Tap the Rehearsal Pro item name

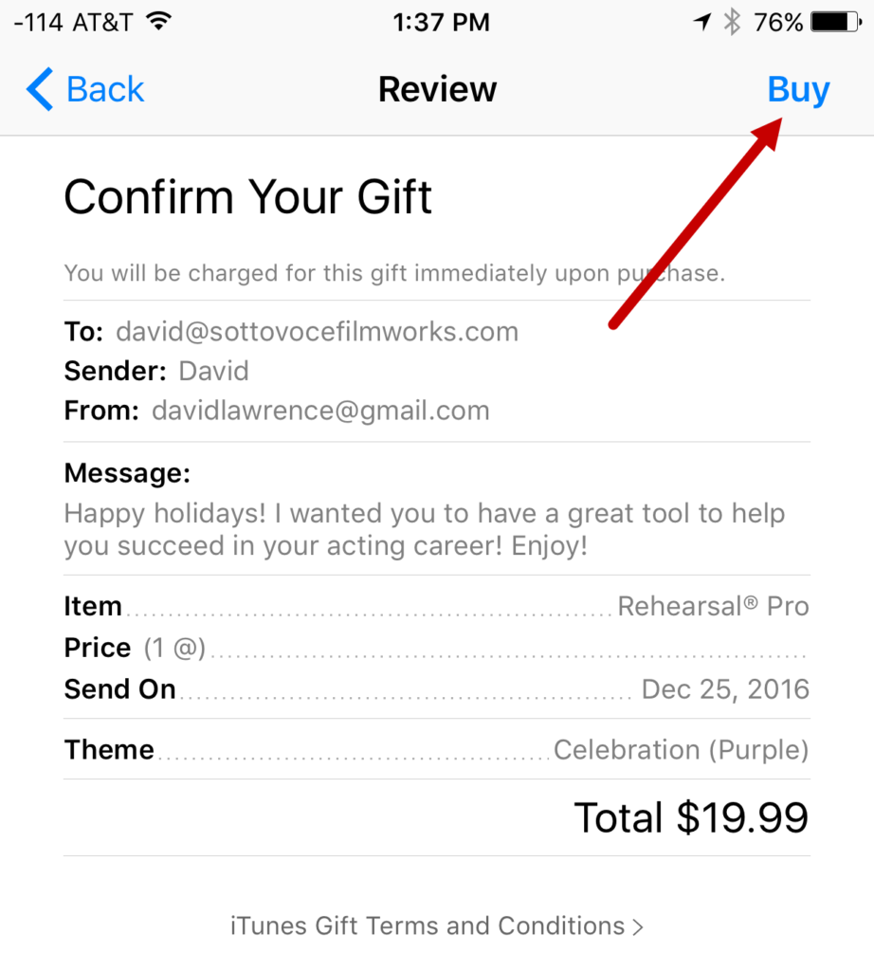[713, 606]
